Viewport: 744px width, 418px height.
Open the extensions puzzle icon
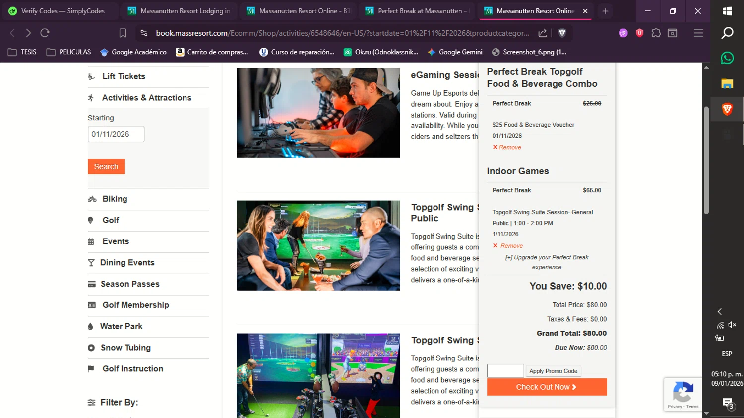point(656,33)
